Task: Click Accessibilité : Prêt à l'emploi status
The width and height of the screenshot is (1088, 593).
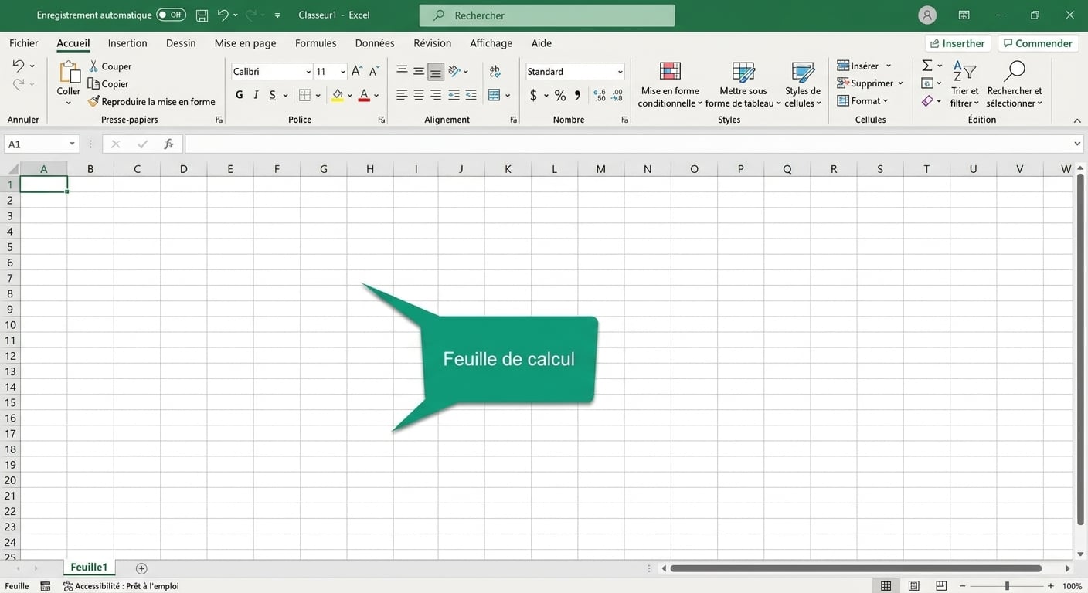Action: pyautogui.click(x=121, y=586)
